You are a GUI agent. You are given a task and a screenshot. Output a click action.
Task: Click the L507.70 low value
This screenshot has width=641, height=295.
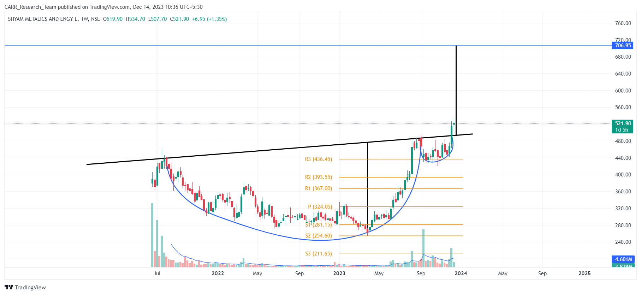[x=158, y=19]
